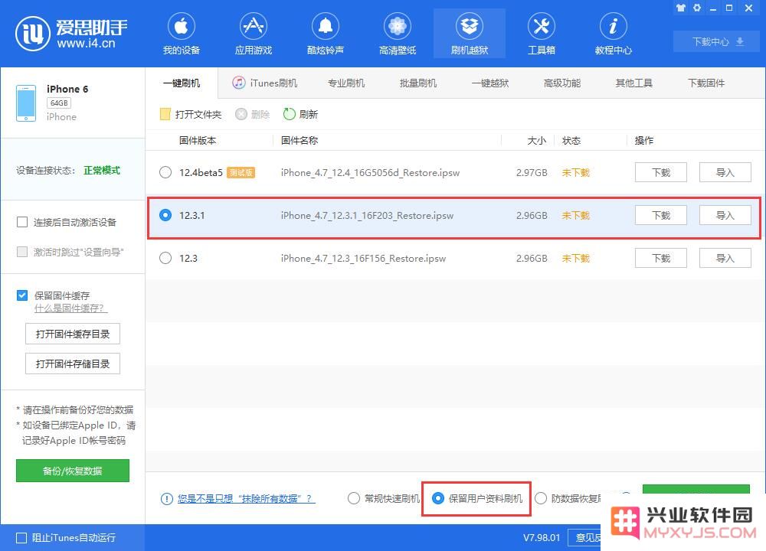This screenshot has width=766, height=551.
Task: Select firmware 12.4beta5 radio button
Action: [165, 172]
